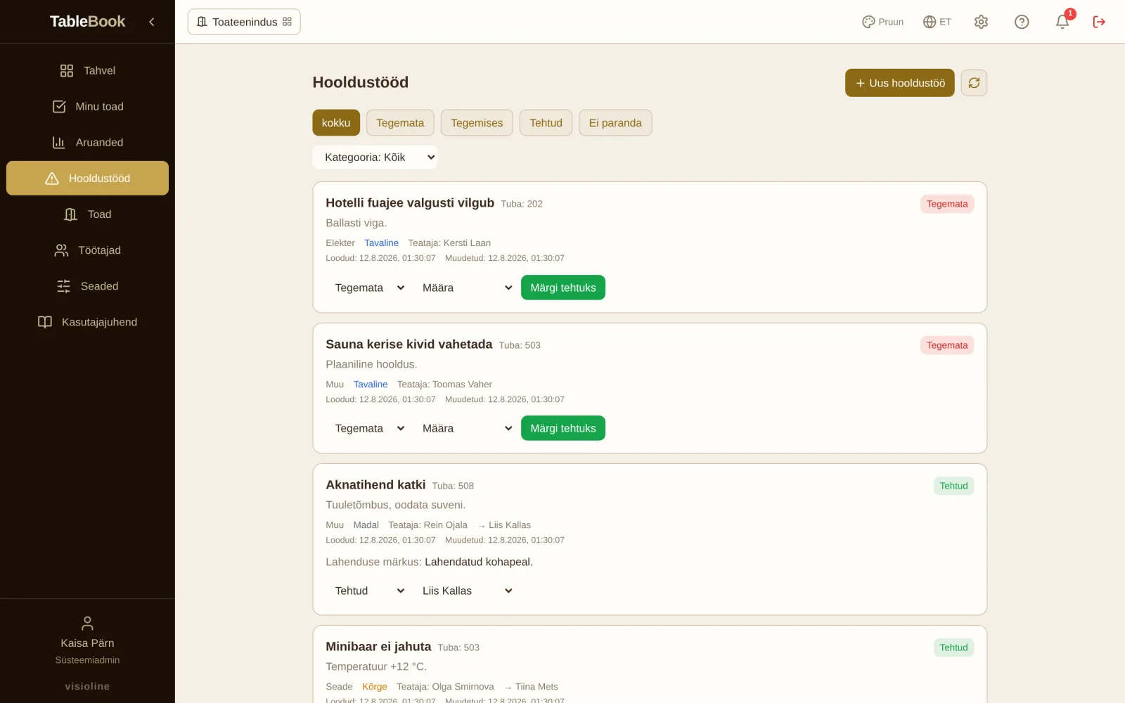1125x703 pixels.
Task: Open Seaded settings page
Action: click(87, 286)
